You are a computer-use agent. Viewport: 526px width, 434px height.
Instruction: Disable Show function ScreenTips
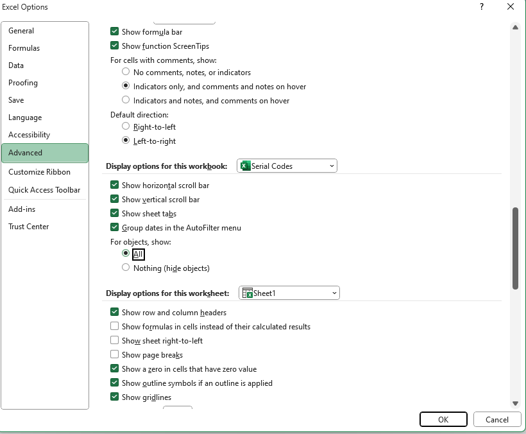114,46
